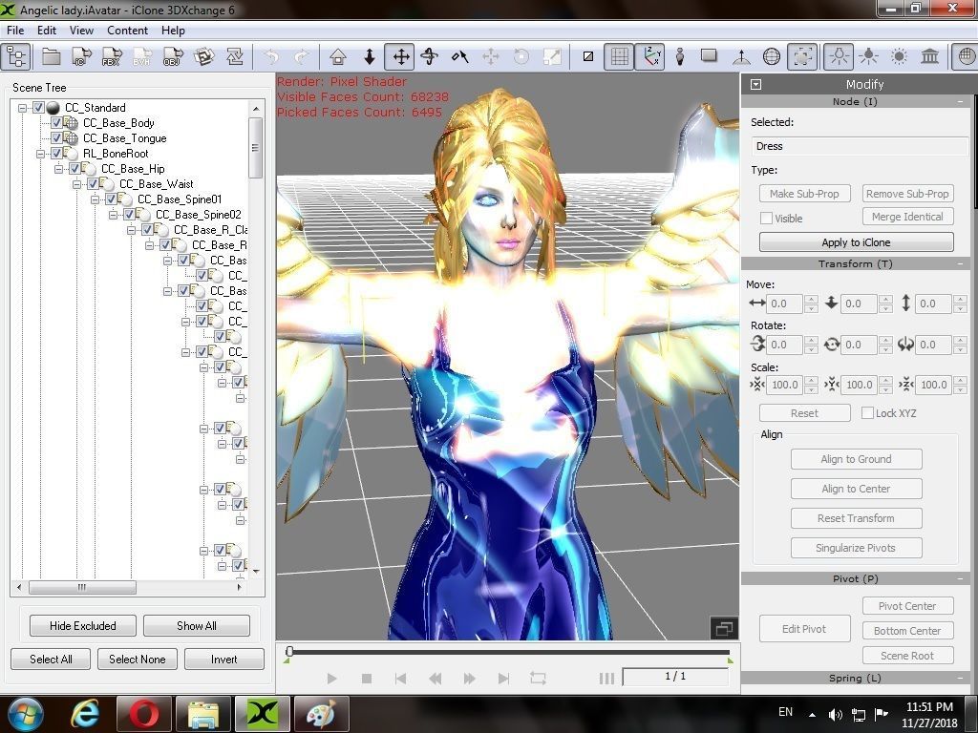Click the undo arrow icon
This screenshot has width=978, height=733.
coord(271,56)
